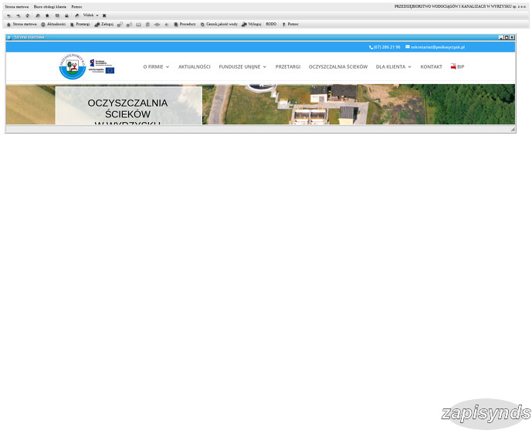Viewport: 532px width, 437px height.
Task: Expand the O FIRMIE website dropdown
Action: [156, 67]
